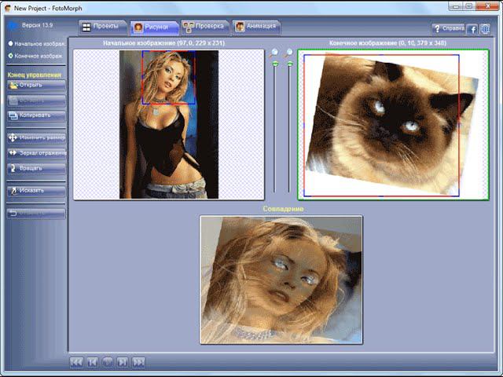This screenshot has height=377, width=503.
Task: Step back one frame
Action: coord(92,362)
